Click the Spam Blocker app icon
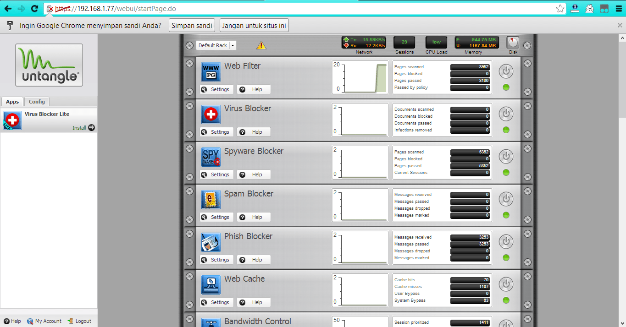The height and width of the screenshot is (327, 626). click(x=211, y=200)
